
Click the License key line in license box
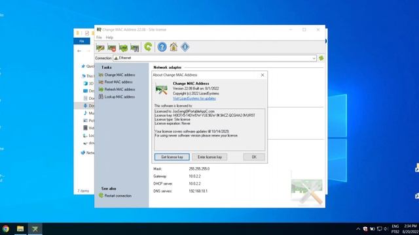(x=205, y=116)
